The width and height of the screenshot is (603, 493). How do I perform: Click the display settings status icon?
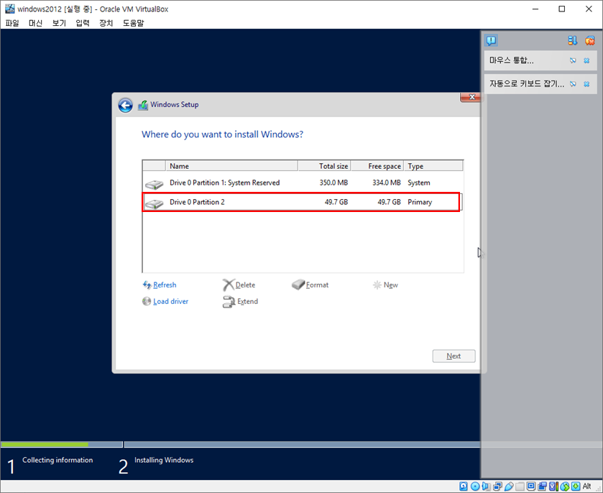pyautogui.click(x=531, y=487)
